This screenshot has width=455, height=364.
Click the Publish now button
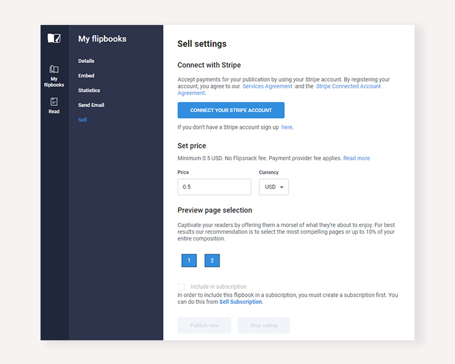(204, 325)
